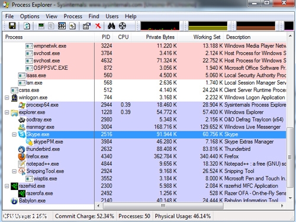Open the File menu

[x=9, y=16]
